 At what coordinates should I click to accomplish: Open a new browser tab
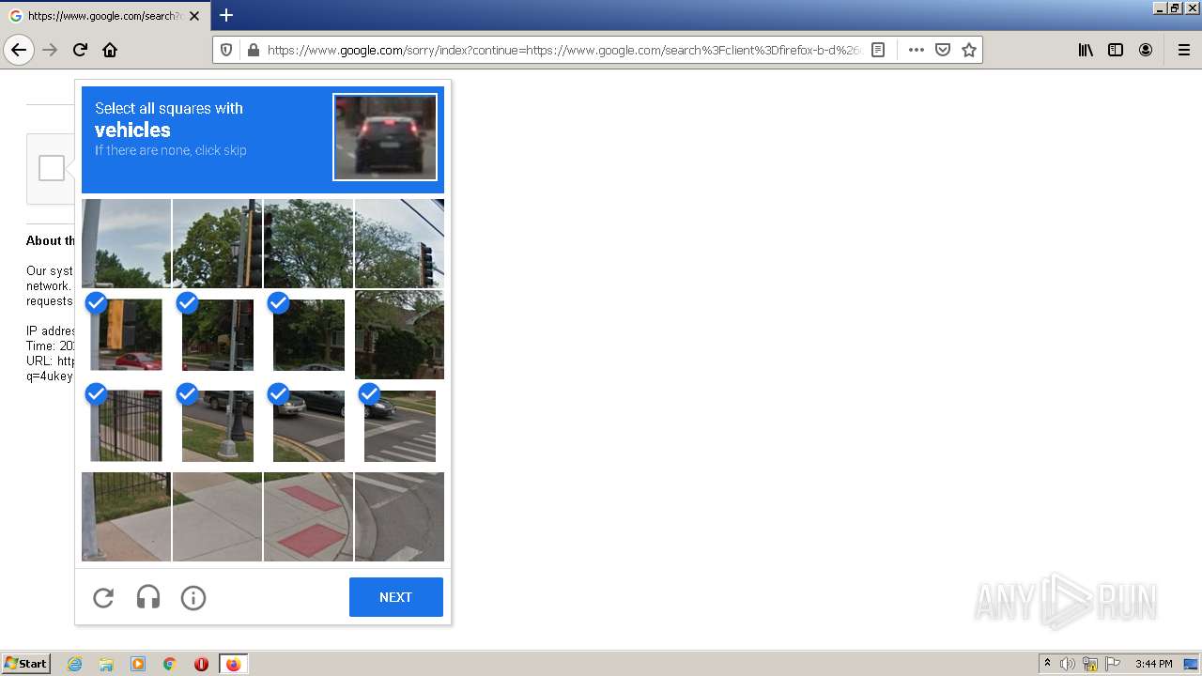pyautogui.click(x=226, y=15)
